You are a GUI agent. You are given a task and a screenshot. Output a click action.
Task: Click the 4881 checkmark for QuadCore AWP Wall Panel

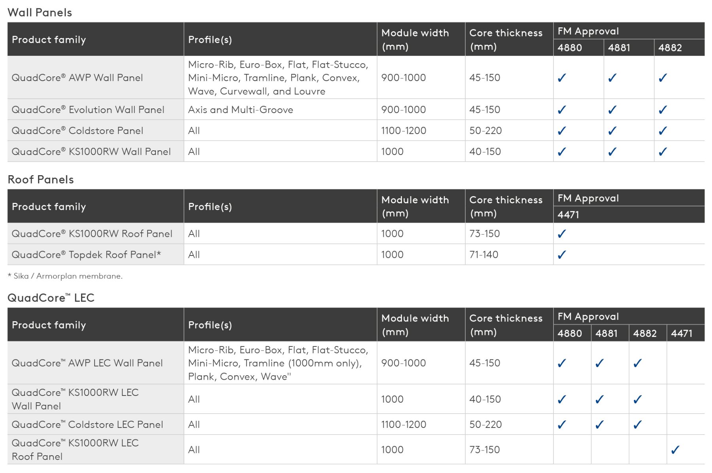click(x=612, y=78)
